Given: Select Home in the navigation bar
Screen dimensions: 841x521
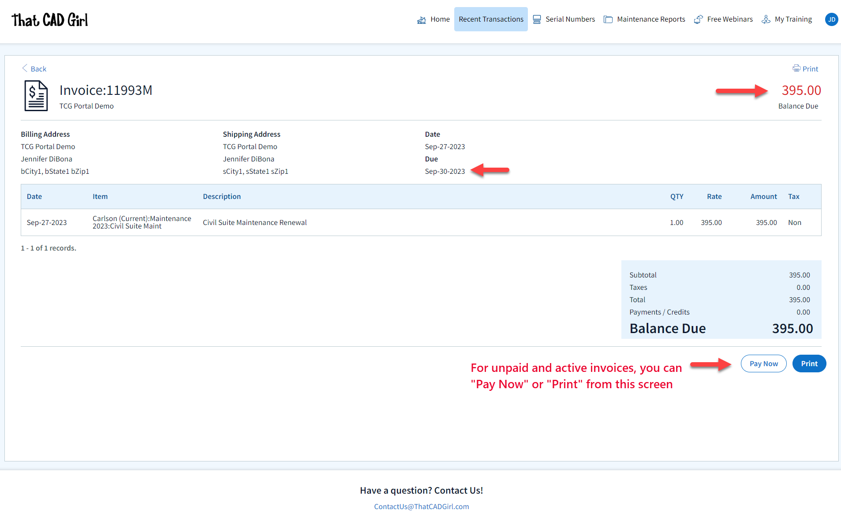Looking at the screenshot, I should coord(440,19).
